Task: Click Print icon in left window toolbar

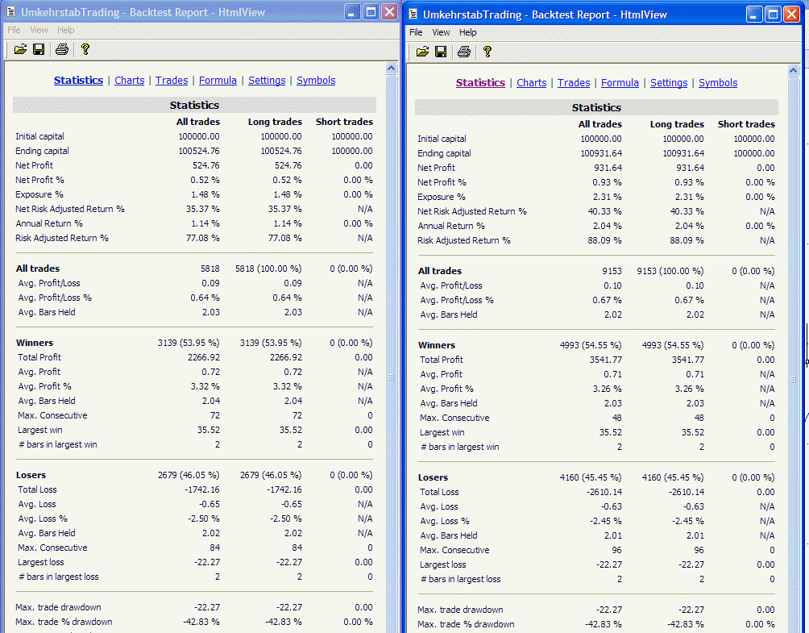Action: [62, 49]
